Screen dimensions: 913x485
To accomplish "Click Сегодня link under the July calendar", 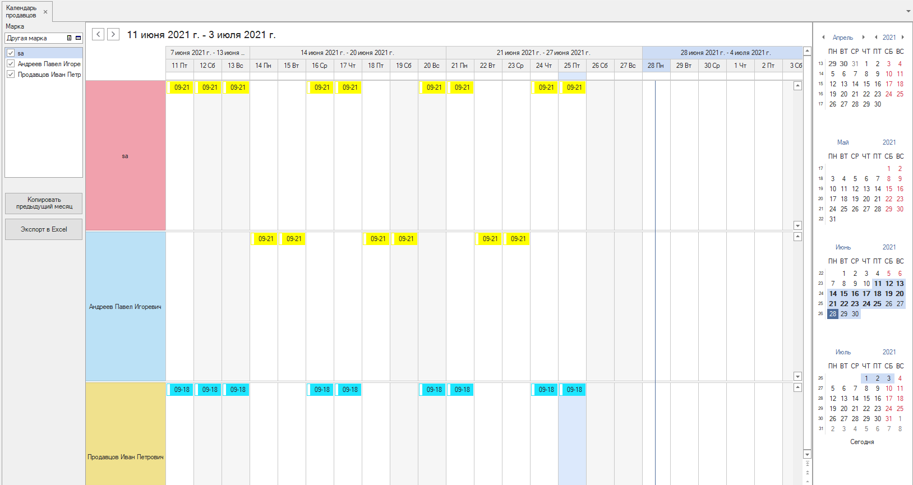I will pos(862,442).
